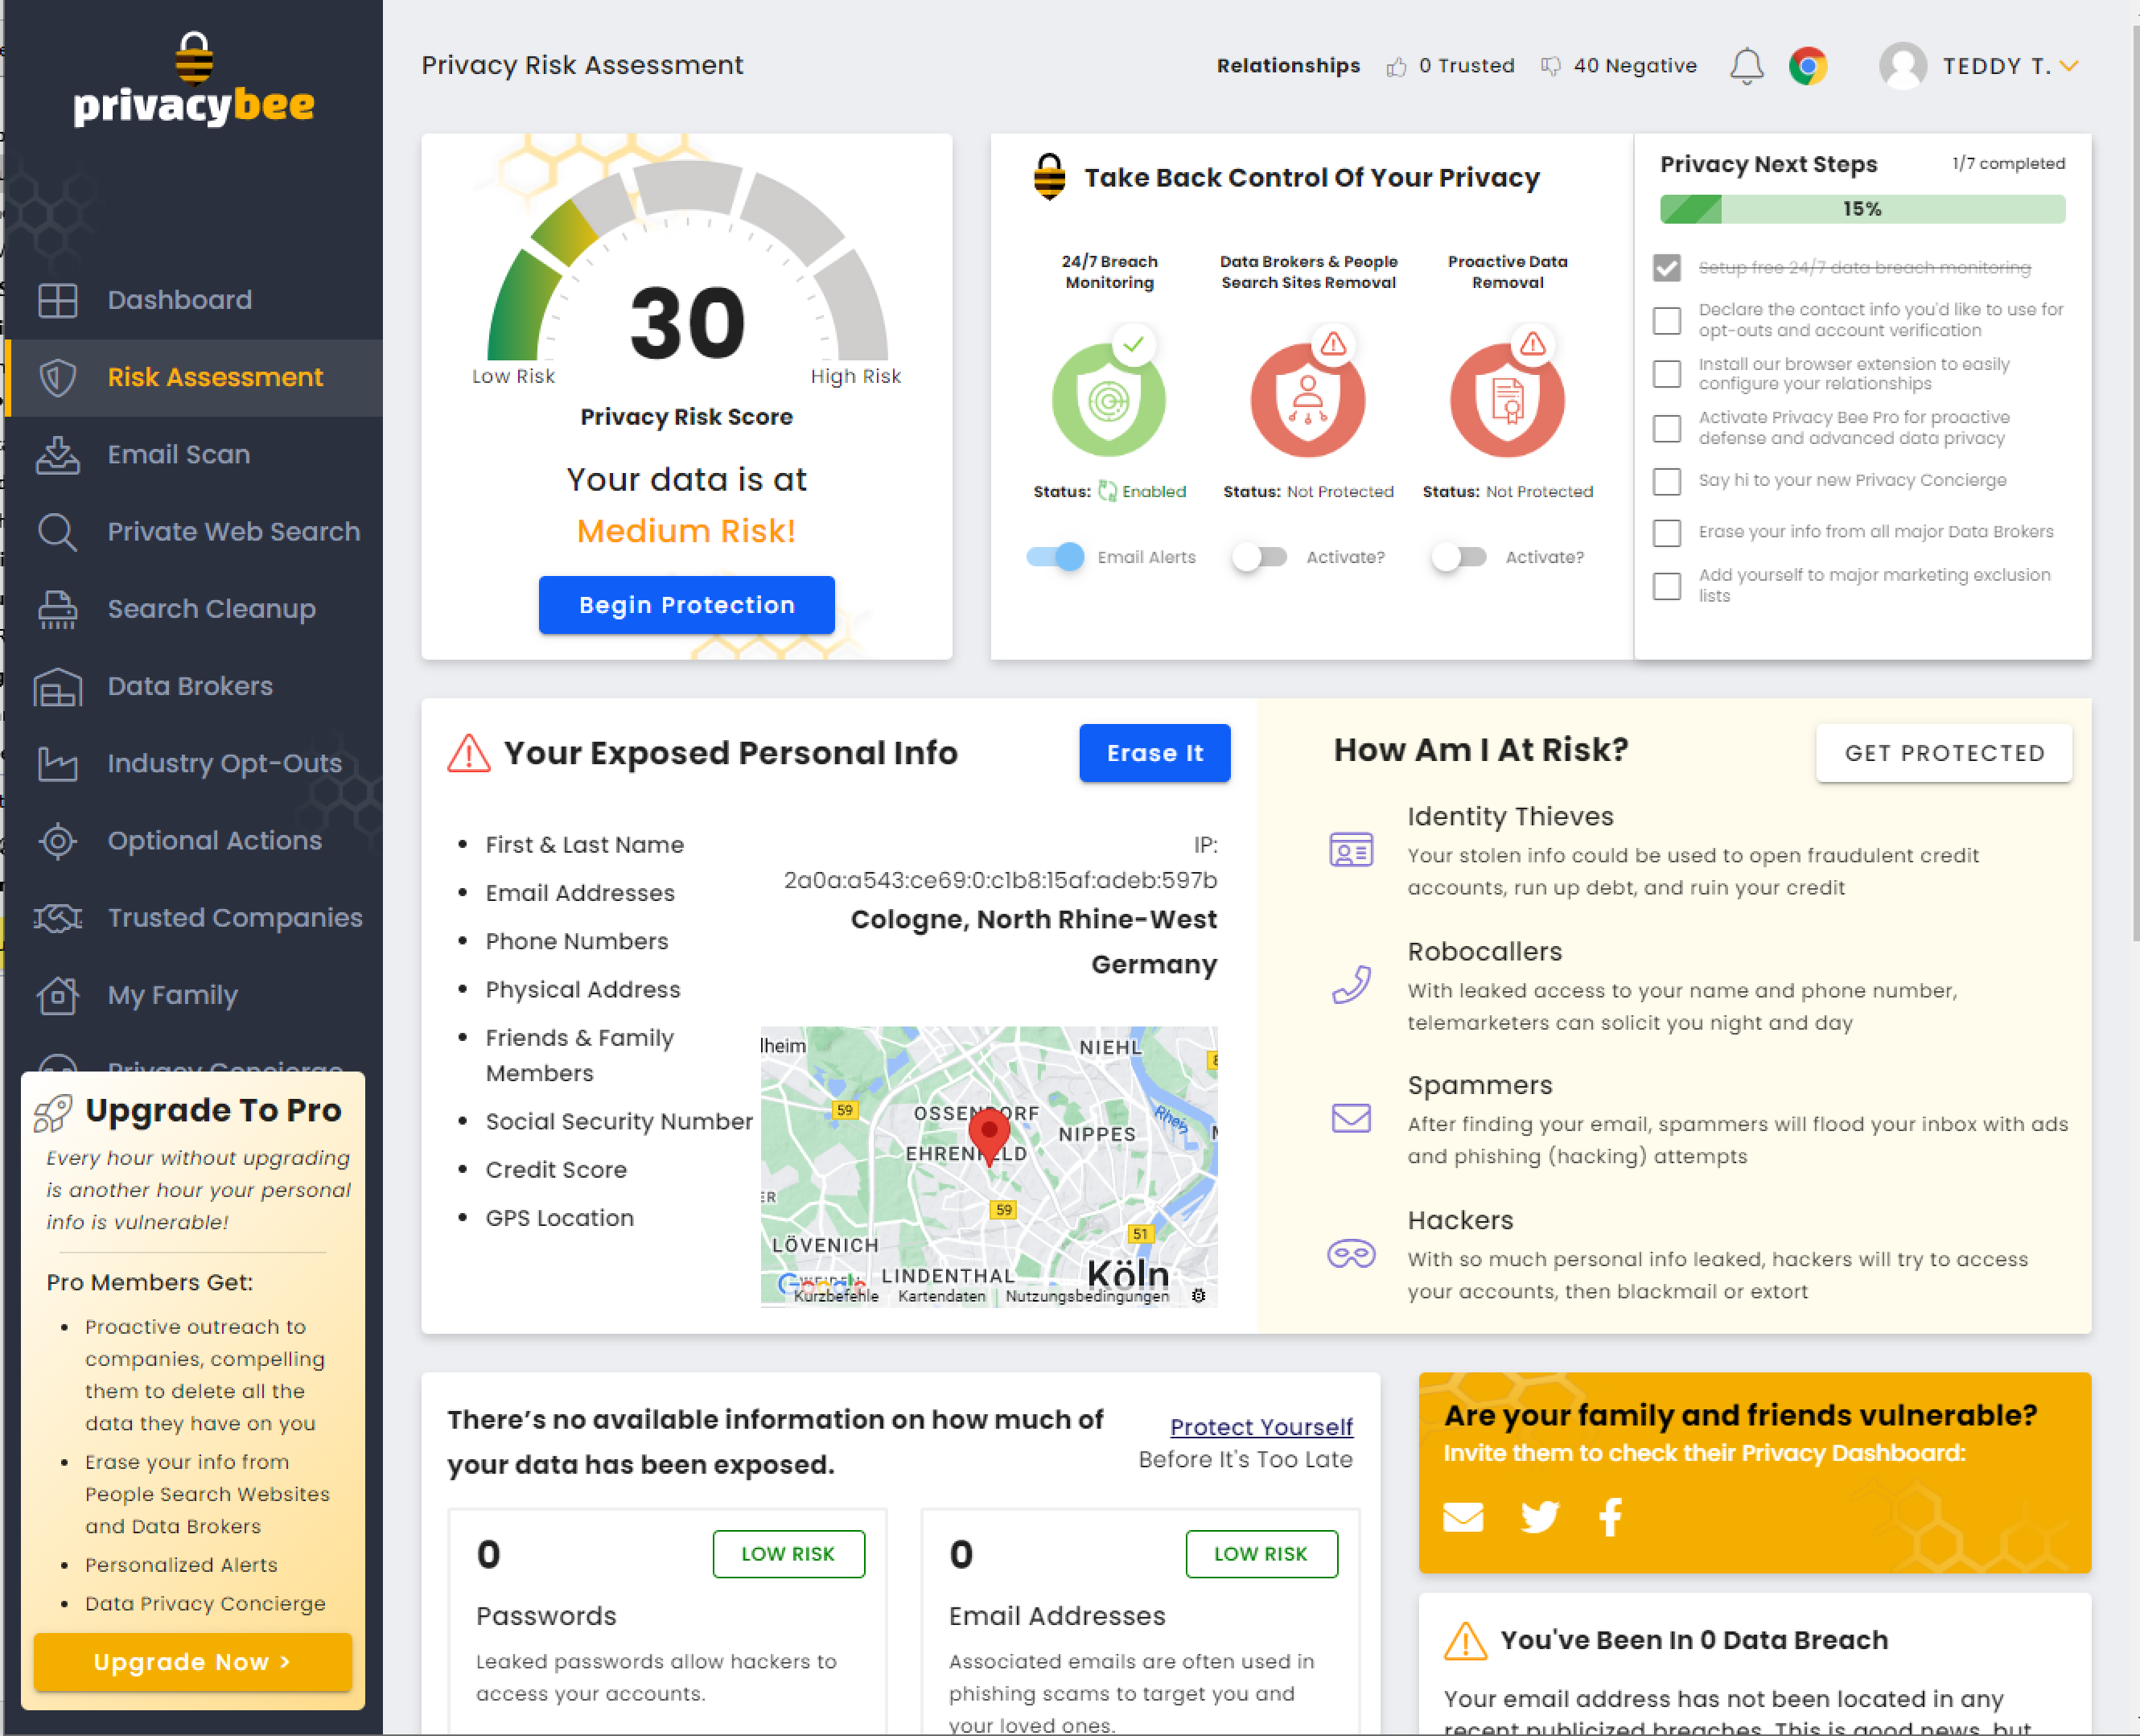Click the map settings gear icon
The height and width of the screenshot is (1736, 2140).
[1198, 1296]
